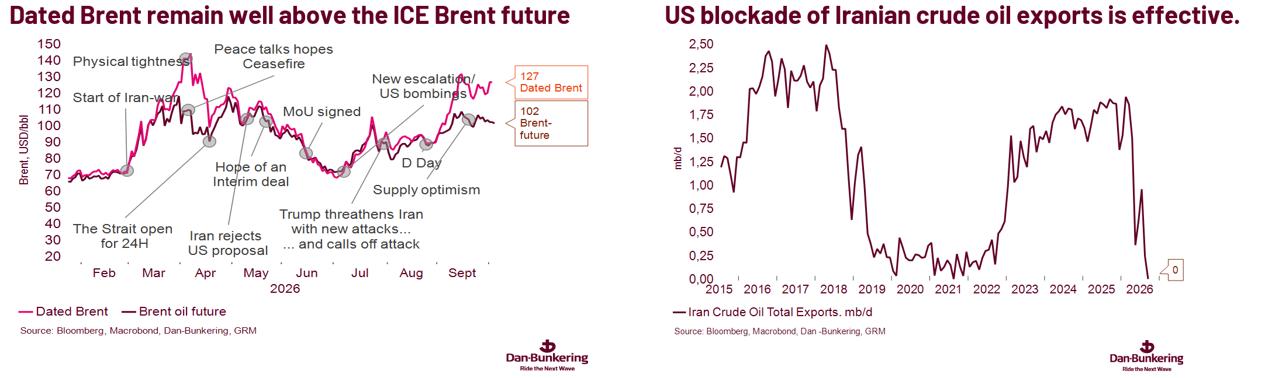
Task: Click the 0 value callout on exports chart
Action: click(x=1175, y=270)
